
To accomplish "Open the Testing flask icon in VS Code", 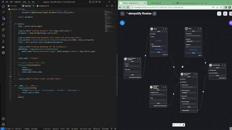I will (x=3, y=41).
